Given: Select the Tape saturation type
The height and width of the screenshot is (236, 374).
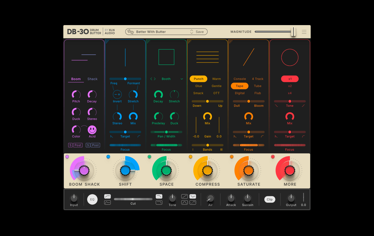Looking at the screenshot, I should (x=240, y=86).
